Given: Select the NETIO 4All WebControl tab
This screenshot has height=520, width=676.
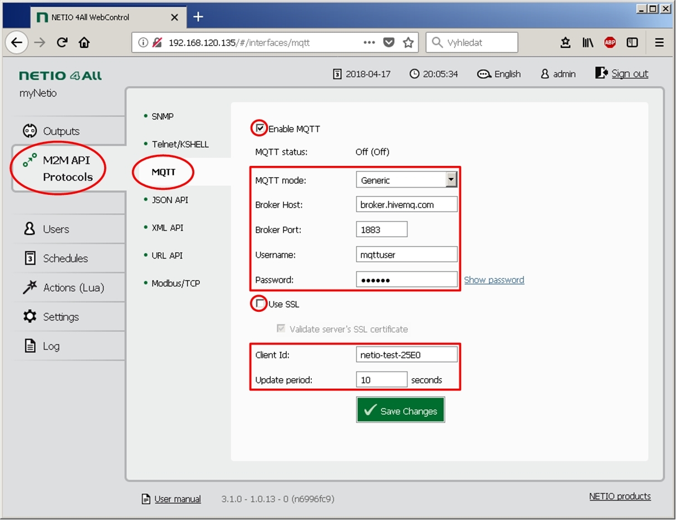Looking at the screenshot, I should click(x=107, y=17).
